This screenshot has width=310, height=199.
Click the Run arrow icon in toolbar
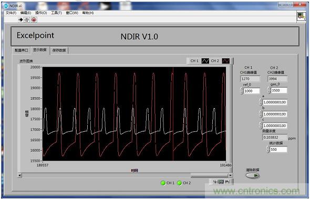coord(20,19)
